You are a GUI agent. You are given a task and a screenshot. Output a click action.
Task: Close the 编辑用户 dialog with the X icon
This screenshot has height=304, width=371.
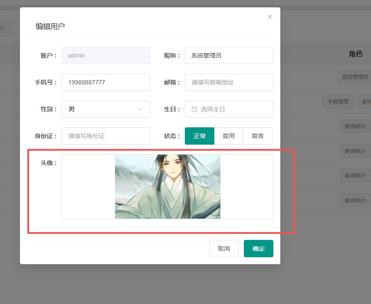(x=270, y=17)
